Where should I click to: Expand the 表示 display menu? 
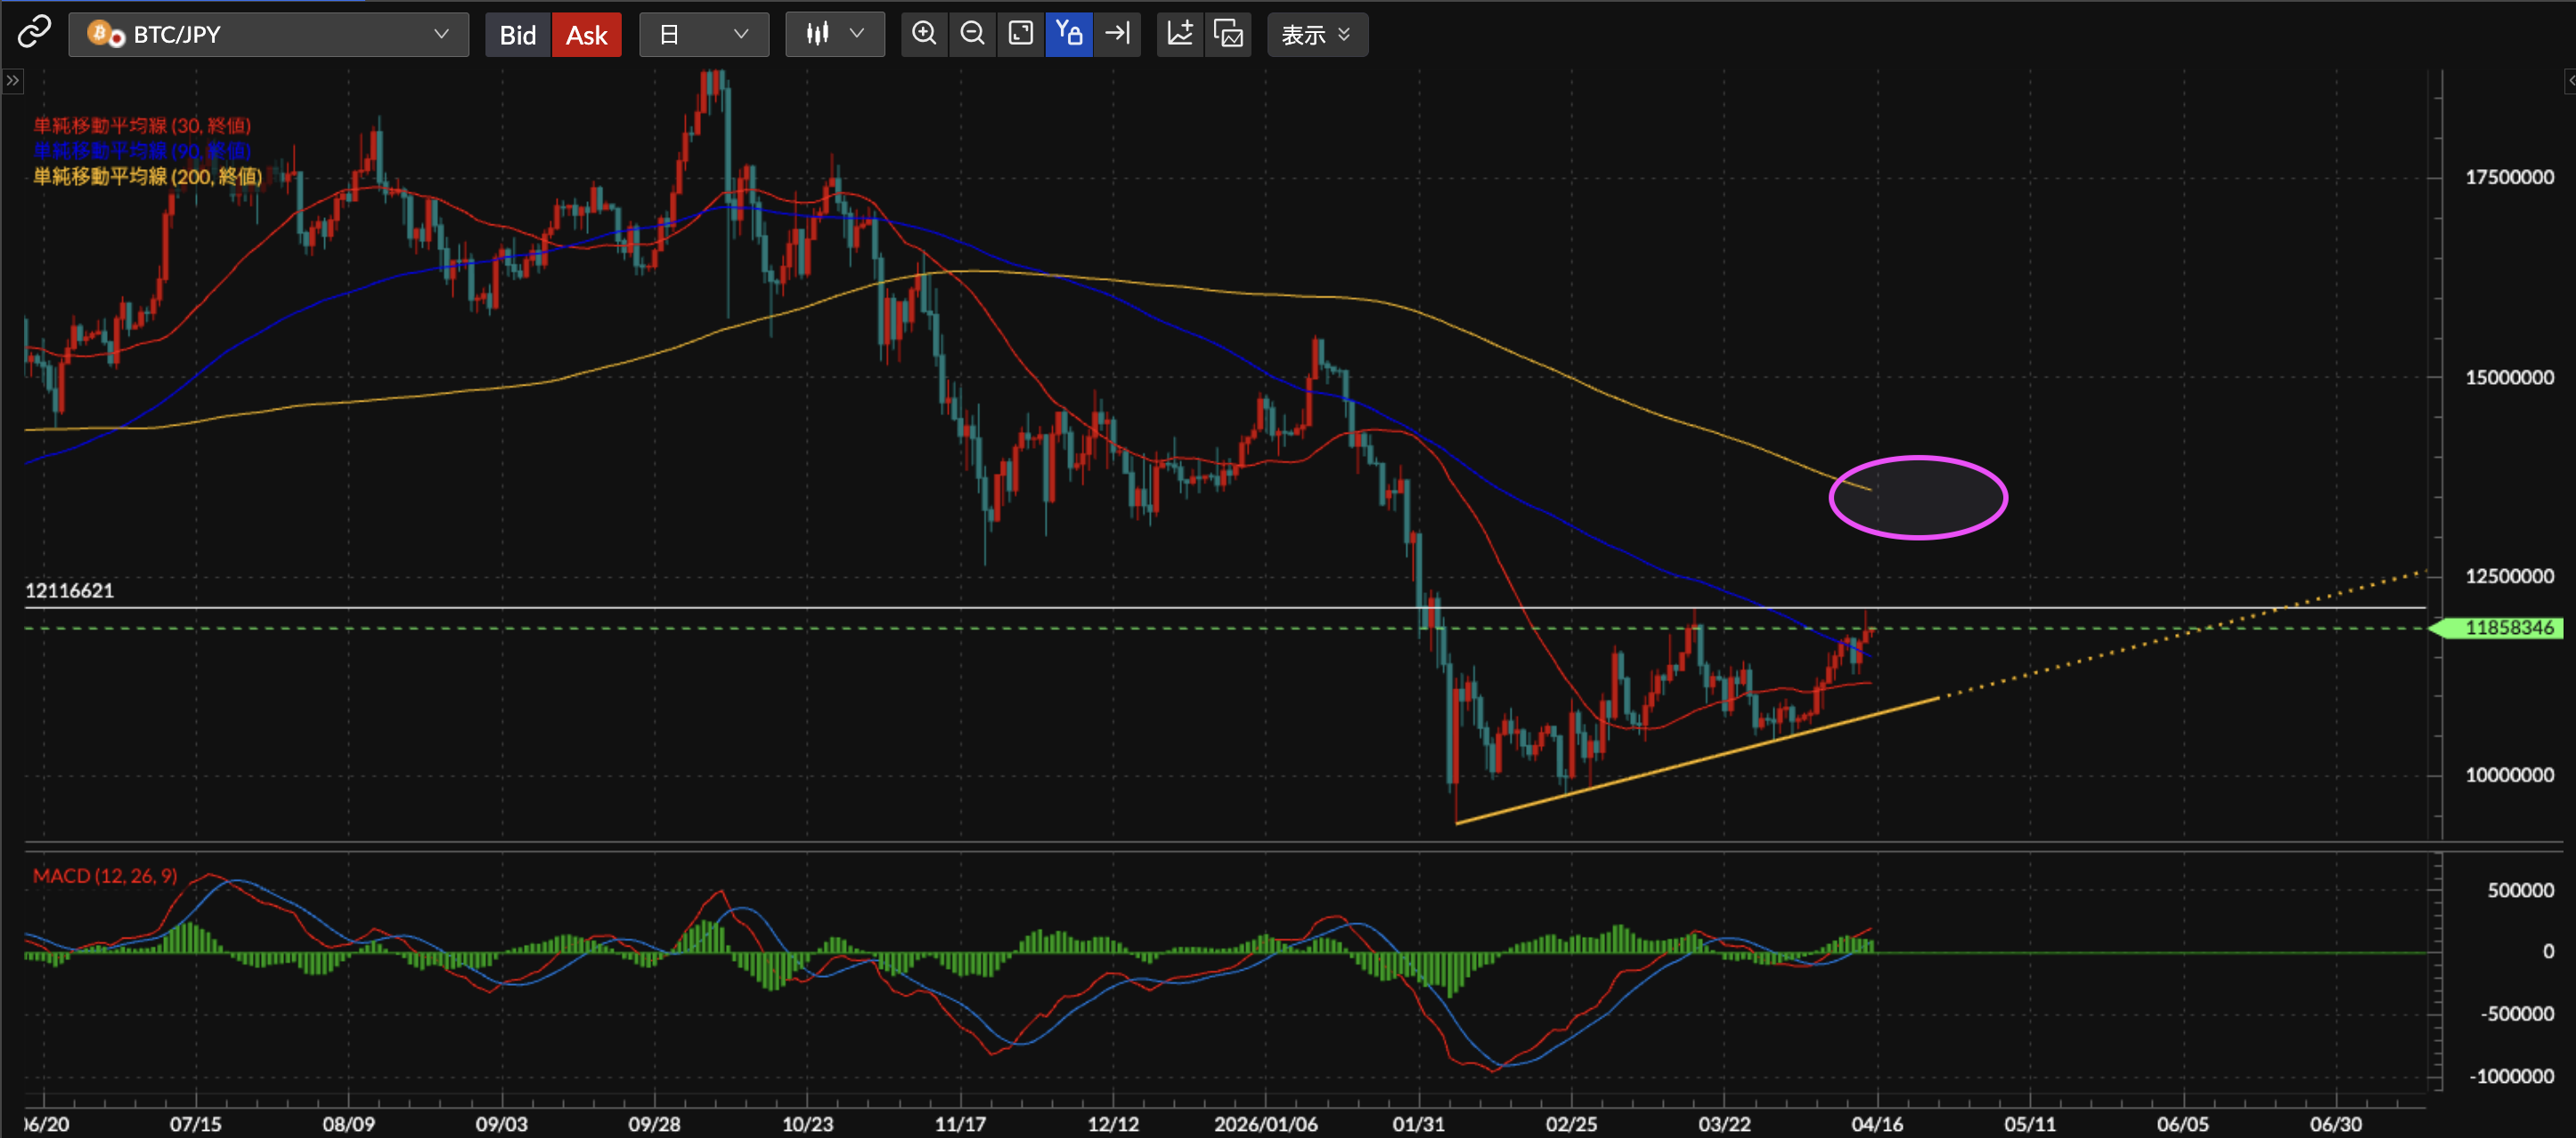point(1316,34)
